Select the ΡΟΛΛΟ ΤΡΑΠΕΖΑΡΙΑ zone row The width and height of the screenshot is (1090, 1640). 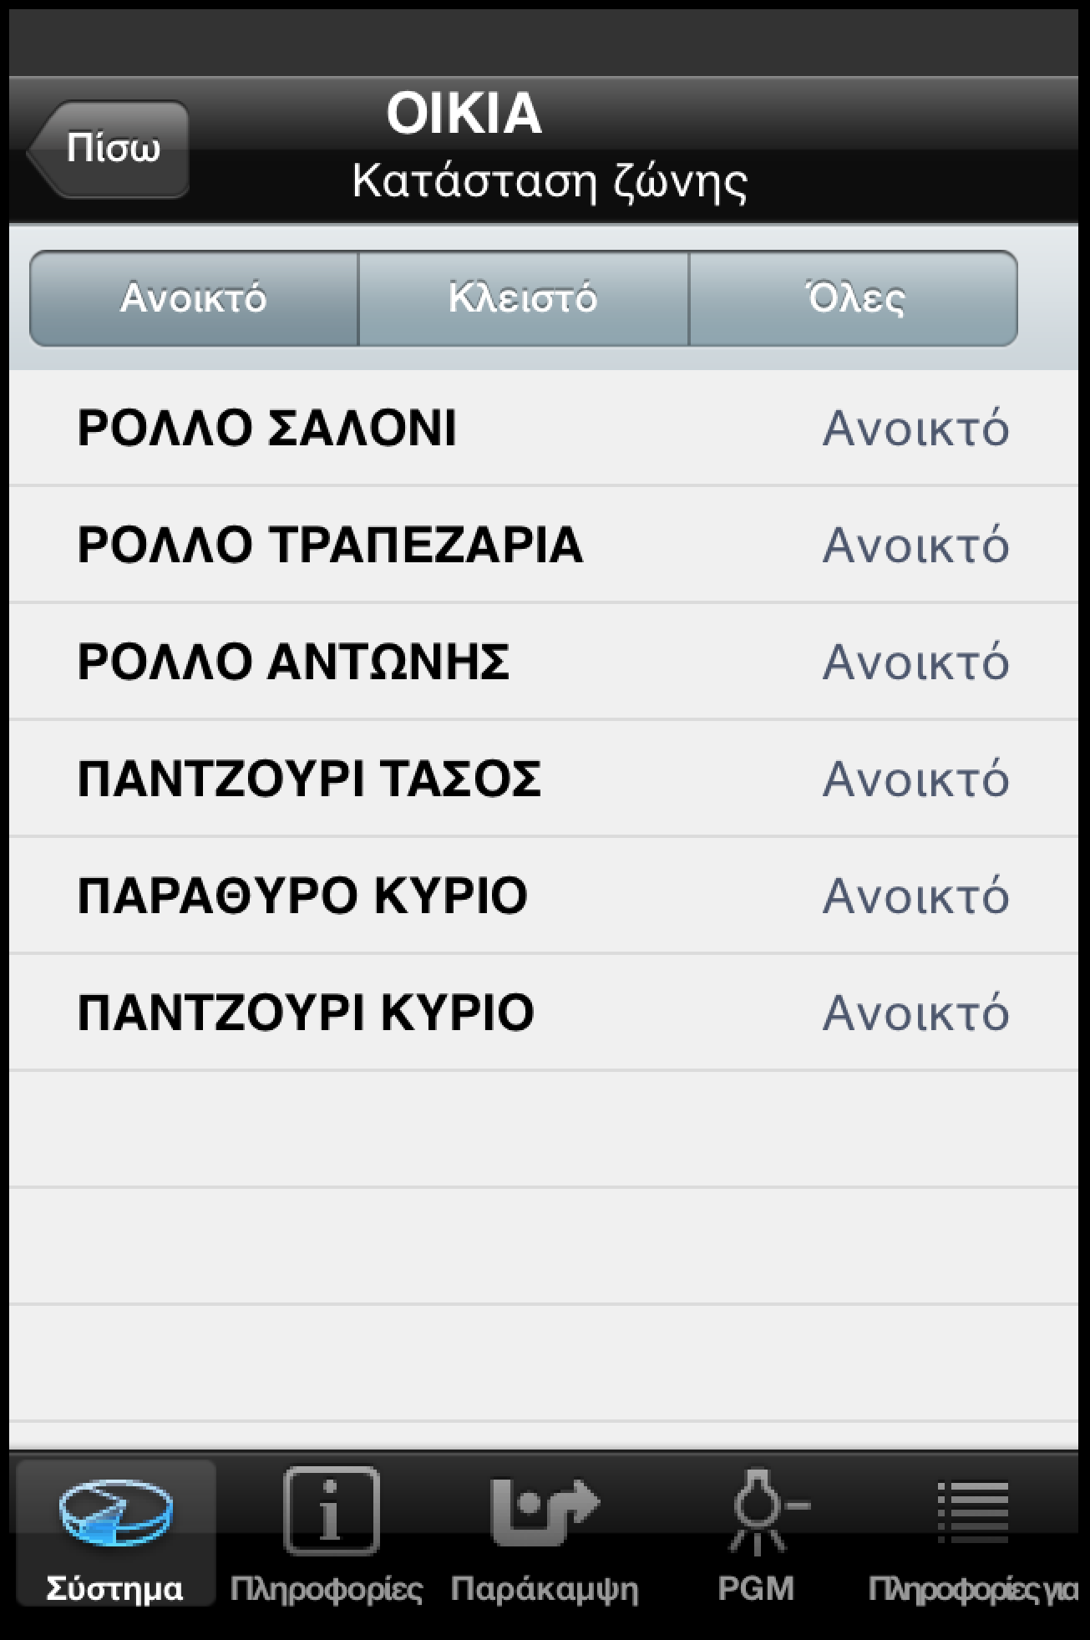click(330, 545)
